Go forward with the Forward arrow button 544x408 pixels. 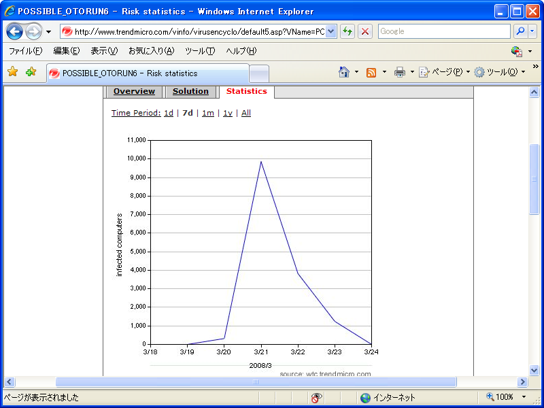[33, 32]
